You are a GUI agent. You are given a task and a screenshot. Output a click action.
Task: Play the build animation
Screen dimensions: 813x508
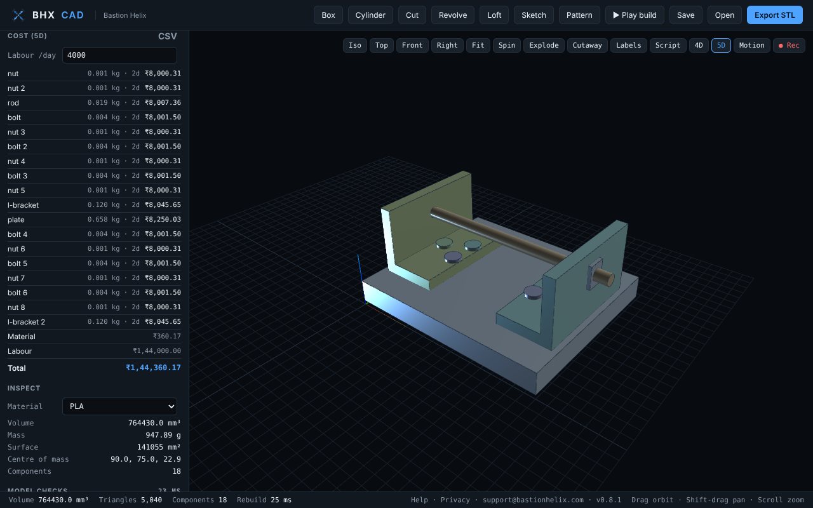(x=635, y=15)
